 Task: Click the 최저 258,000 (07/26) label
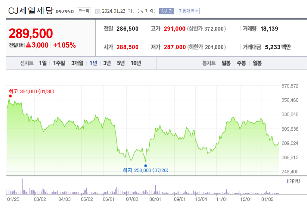point(146,170)
